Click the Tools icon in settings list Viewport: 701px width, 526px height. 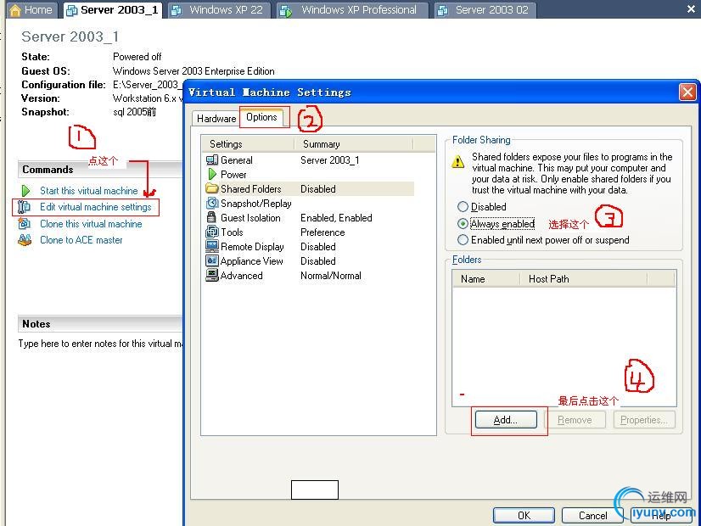click(212, 232)
